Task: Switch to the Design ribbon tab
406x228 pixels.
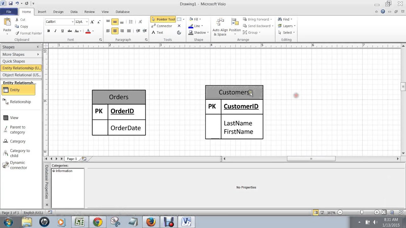Action: click(x=58, y=12)
